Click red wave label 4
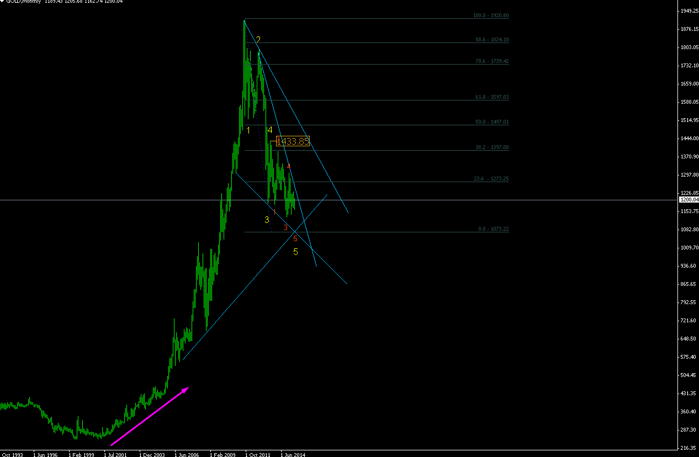The image size is (699, 457). [x=288, y=167]
